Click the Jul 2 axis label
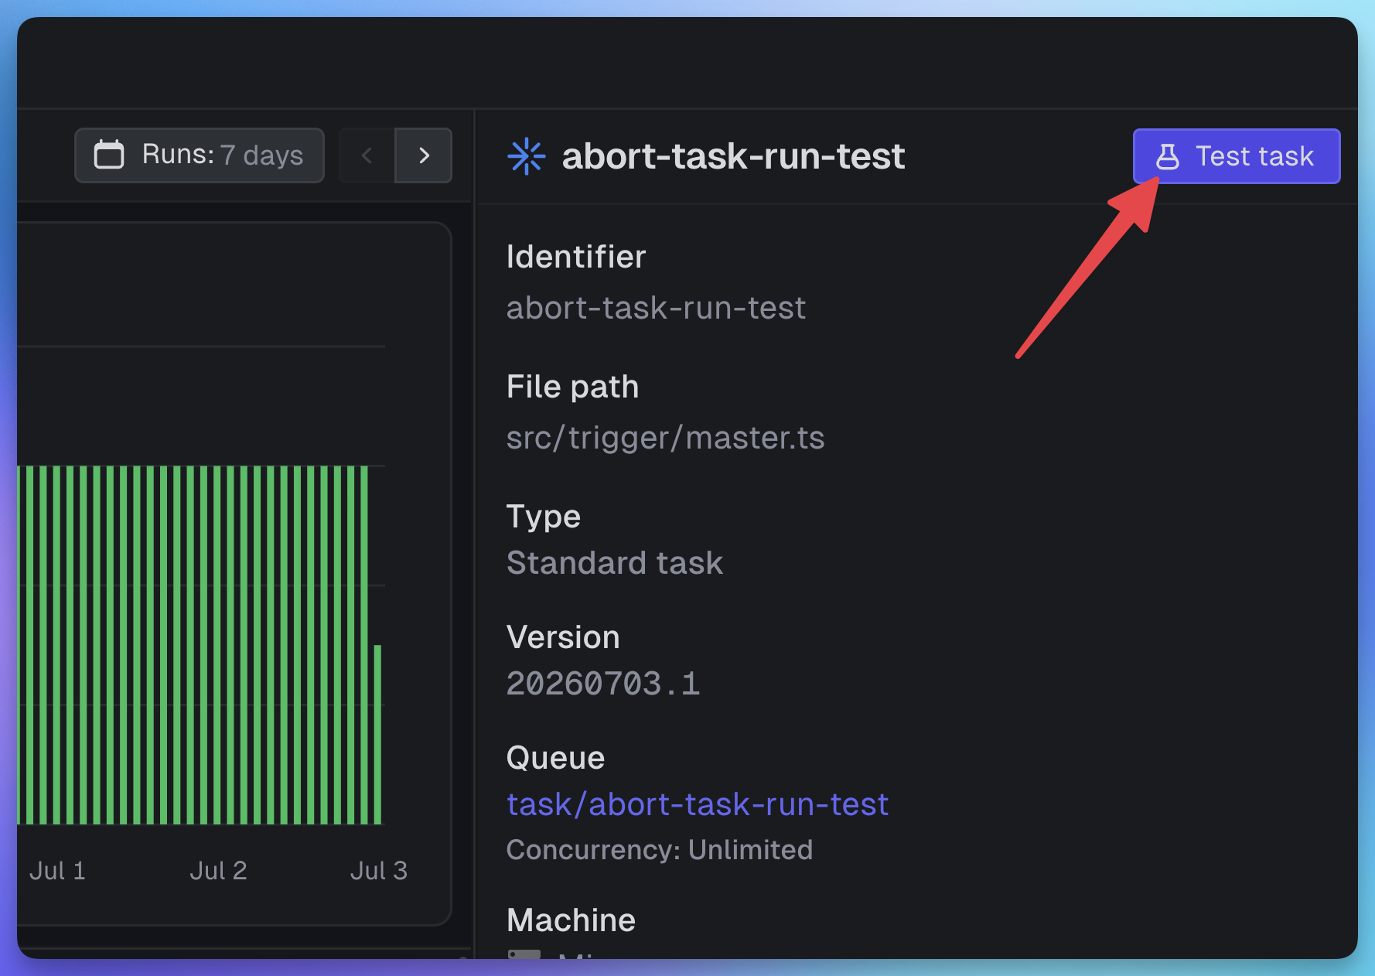This screenshot has width=1375, height=976. pos(218,871)
